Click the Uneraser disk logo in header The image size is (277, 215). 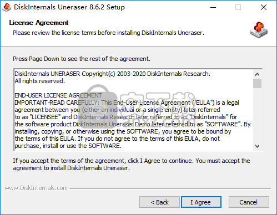pos(259,30)
